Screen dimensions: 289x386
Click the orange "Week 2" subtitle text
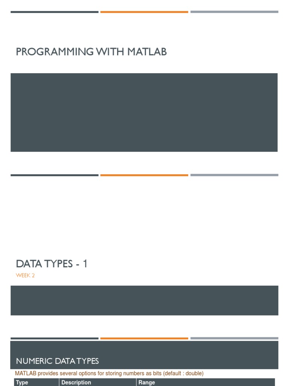pyautogui.click(x=25, y=276)
